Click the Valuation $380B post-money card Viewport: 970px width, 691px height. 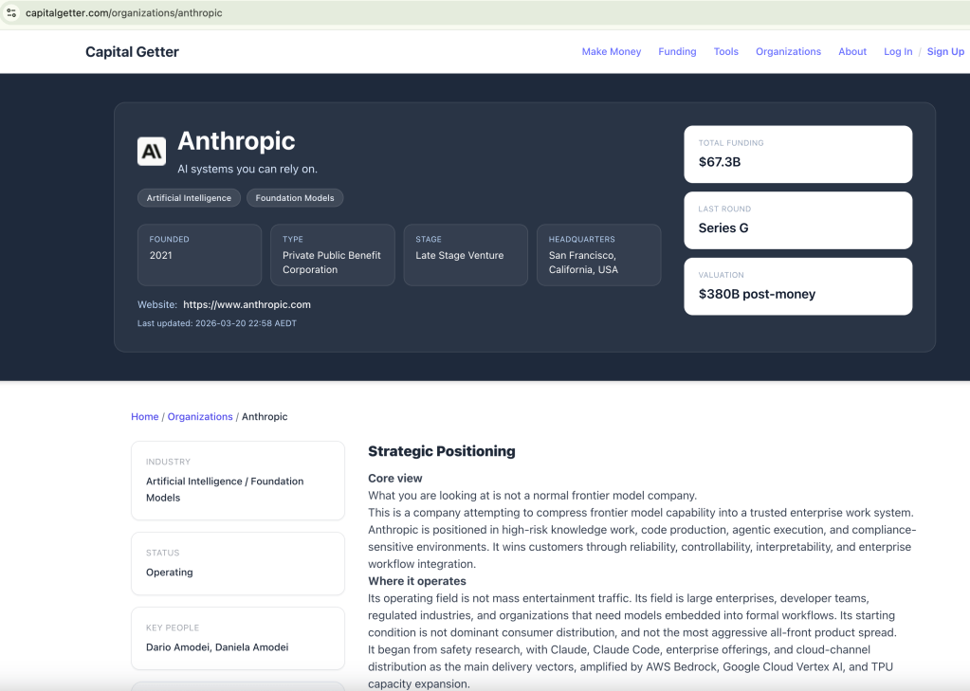797,286
